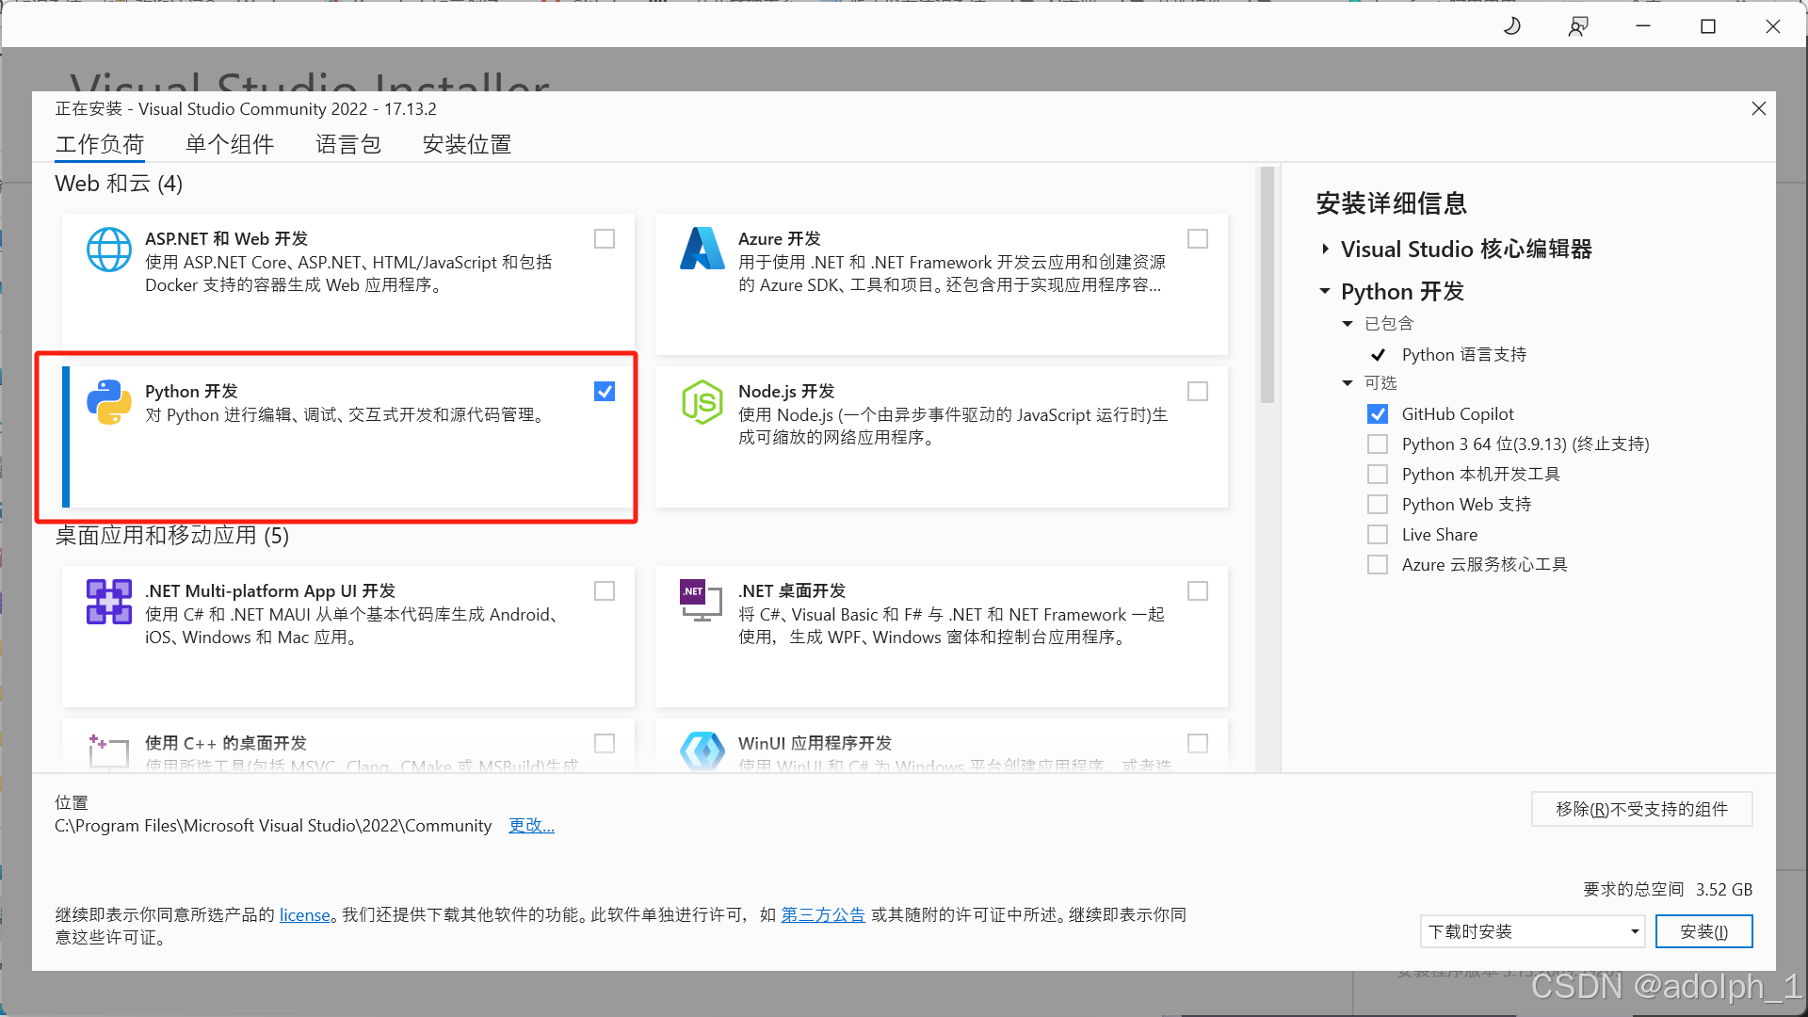
Task: Click the Python development logo icon
Action: tap(109, 402)
